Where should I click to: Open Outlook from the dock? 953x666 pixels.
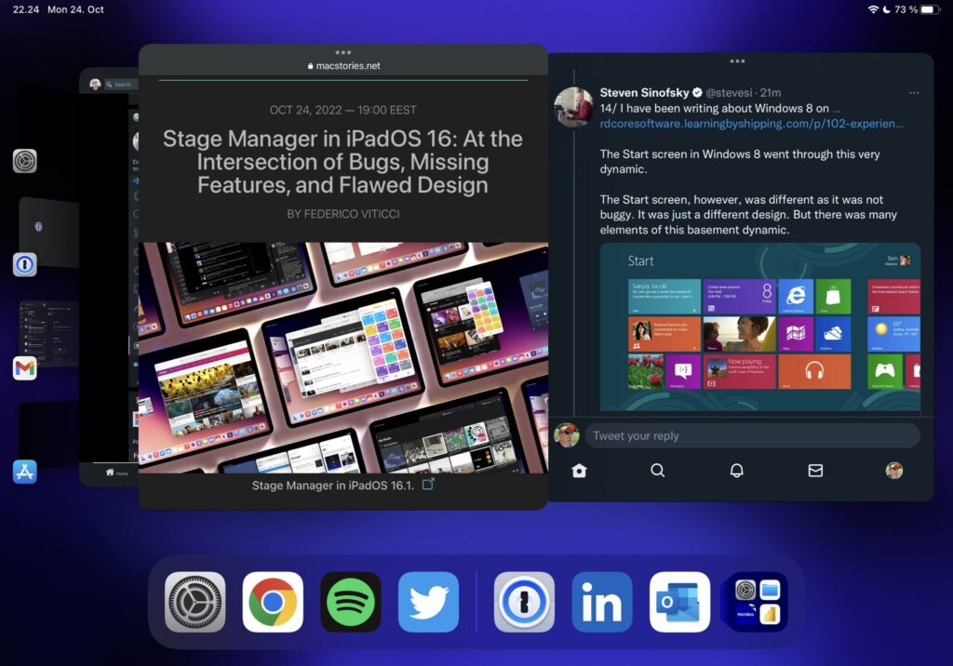(x=679, y=602)
